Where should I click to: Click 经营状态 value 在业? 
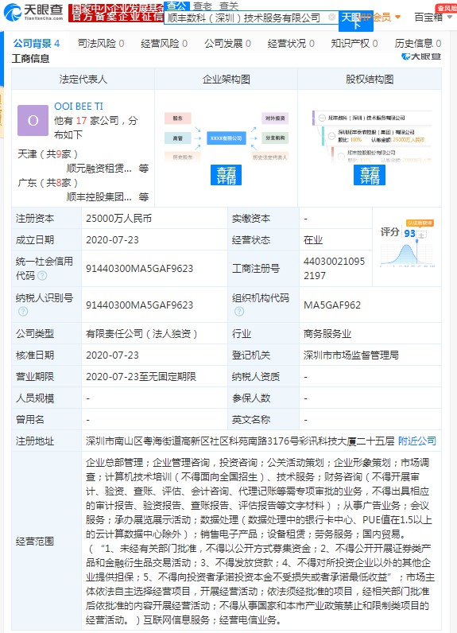tap(313, 240)
